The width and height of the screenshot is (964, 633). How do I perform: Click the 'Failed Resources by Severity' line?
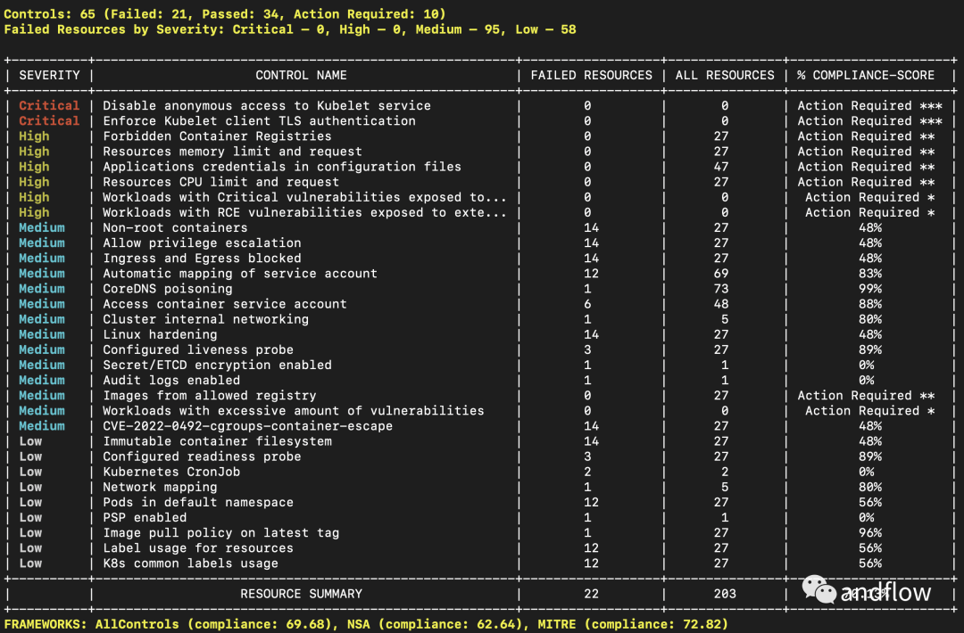[x=289, y=29]
